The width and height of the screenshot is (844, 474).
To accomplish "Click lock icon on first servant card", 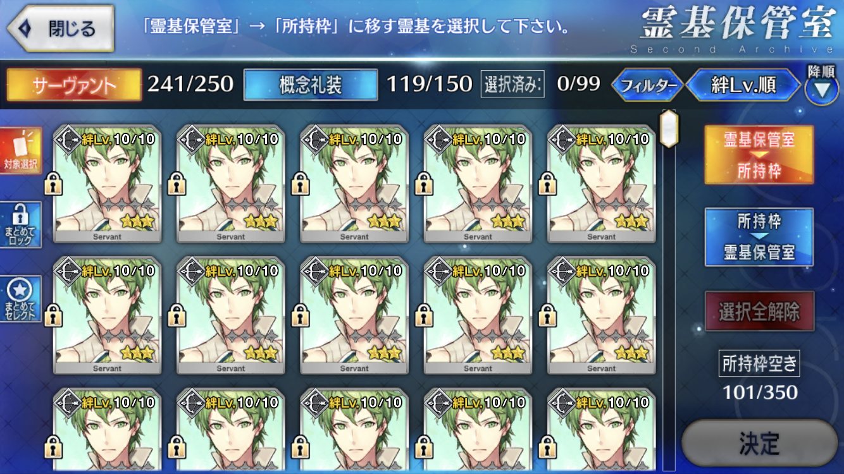I will point(52,185).
